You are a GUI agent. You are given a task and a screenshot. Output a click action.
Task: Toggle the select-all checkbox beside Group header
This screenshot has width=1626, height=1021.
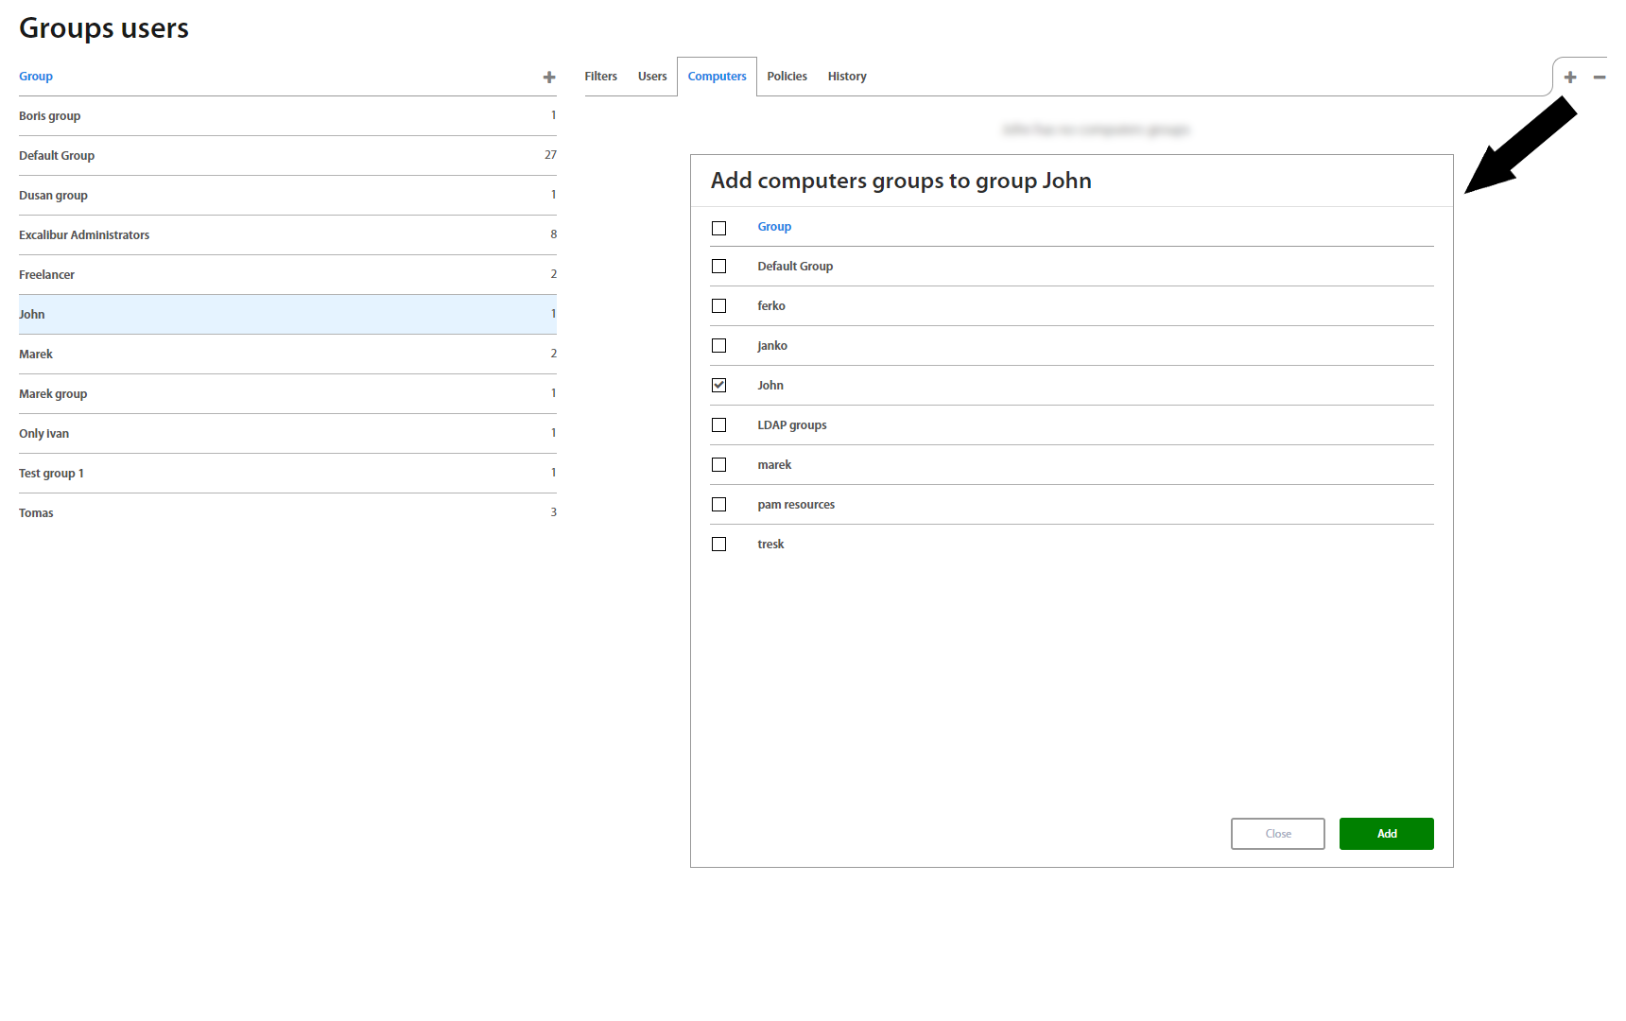[719, 228]
